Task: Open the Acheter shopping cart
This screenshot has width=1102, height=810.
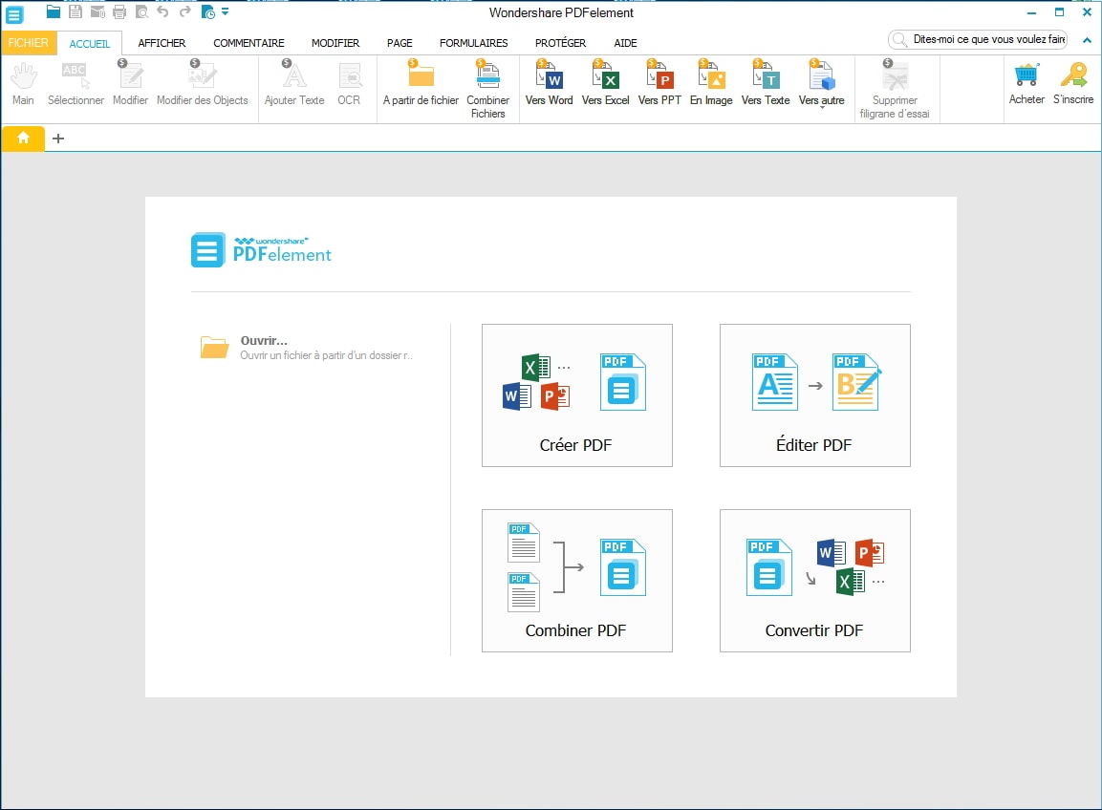Action: (x=1026, y=84)
